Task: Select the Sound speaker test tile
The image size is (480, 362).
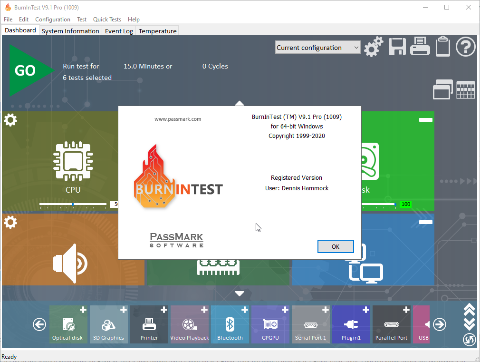Action: (x=70, y=264)
